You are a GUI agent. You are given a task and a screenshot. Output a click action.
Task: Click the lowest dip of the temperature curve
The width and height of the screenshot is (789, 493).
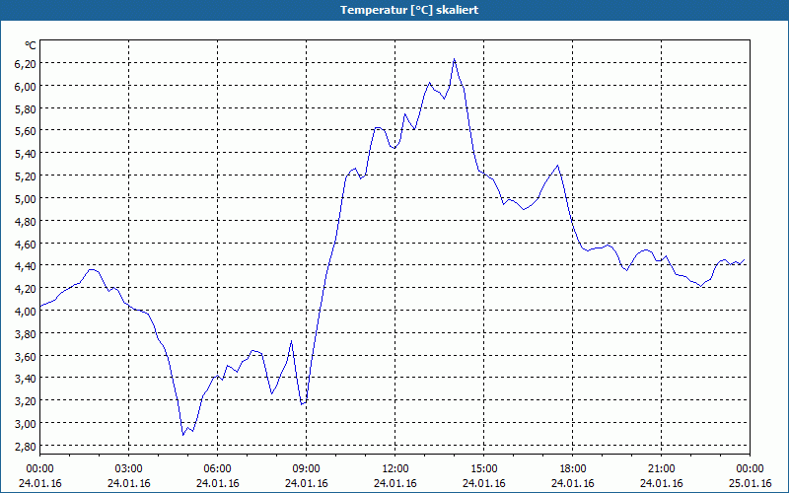[x=183, y=434]
